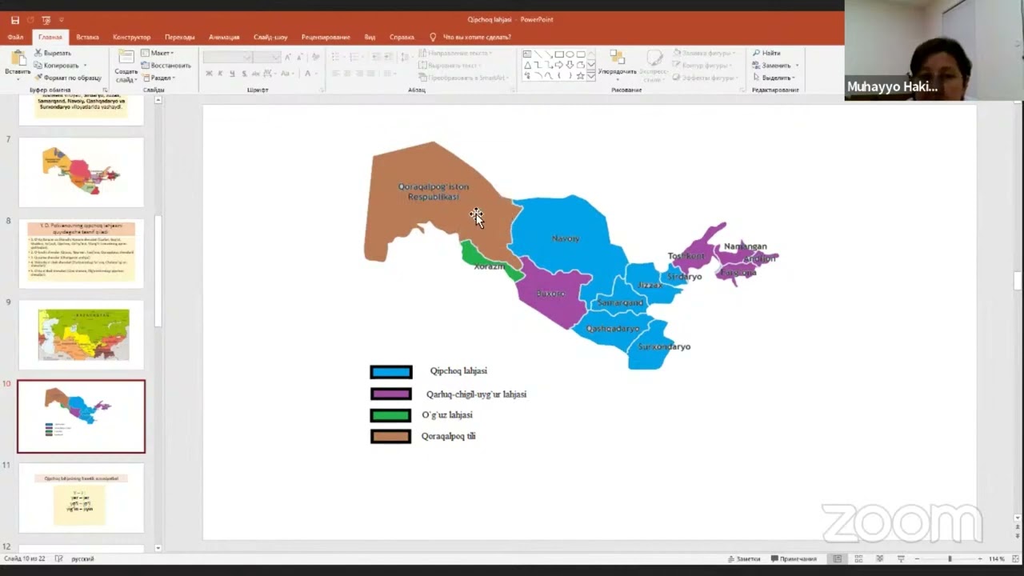The width and height of the screenshot is (1024, 576).
Task: Start slide show from status bar
Action: pos(900,558)
